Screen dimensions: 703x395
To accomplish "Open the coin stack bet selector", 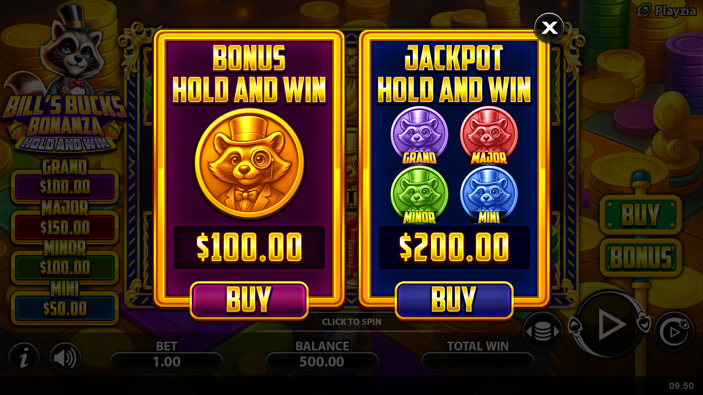I will click(543, 332).
